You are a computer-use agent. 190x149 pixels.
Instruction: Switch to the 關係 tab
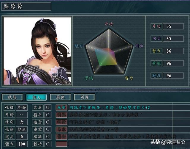pyautogui.click(x=60, y=97)
